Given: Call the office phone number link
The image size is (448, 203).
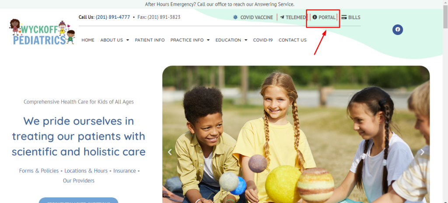Looking at the screenshot, I should click(113, 17).
